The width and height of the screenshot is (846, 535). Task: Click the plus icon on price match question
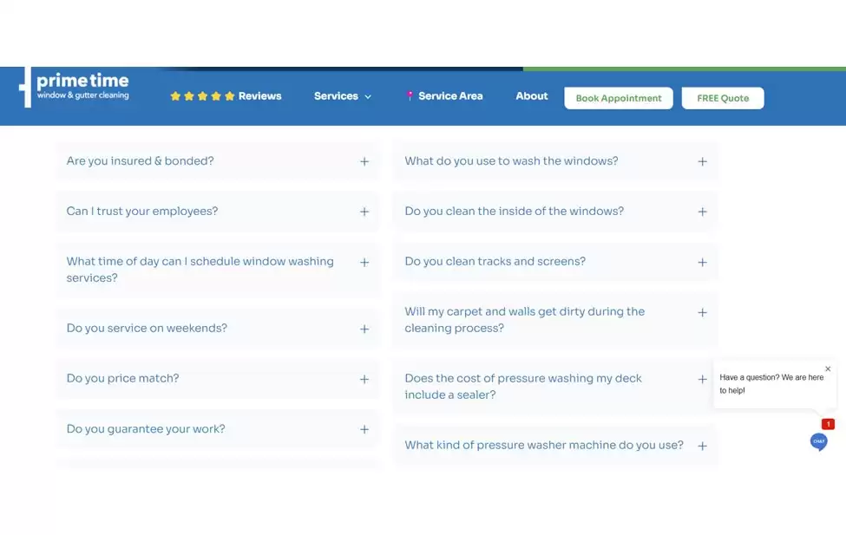(364, 378)
